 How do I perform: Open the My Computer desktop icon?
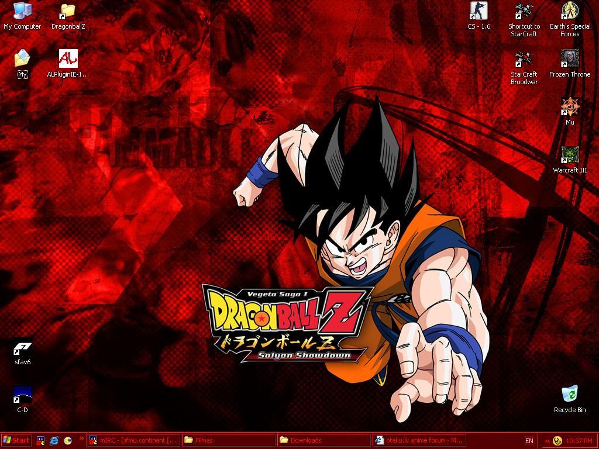pyautogui.click(x=22, y=15)
